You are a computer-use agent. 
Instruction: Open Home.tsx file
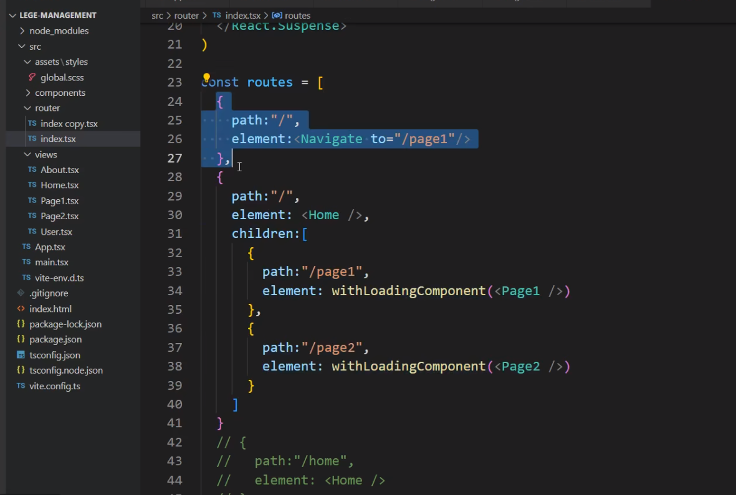[60, 185]
